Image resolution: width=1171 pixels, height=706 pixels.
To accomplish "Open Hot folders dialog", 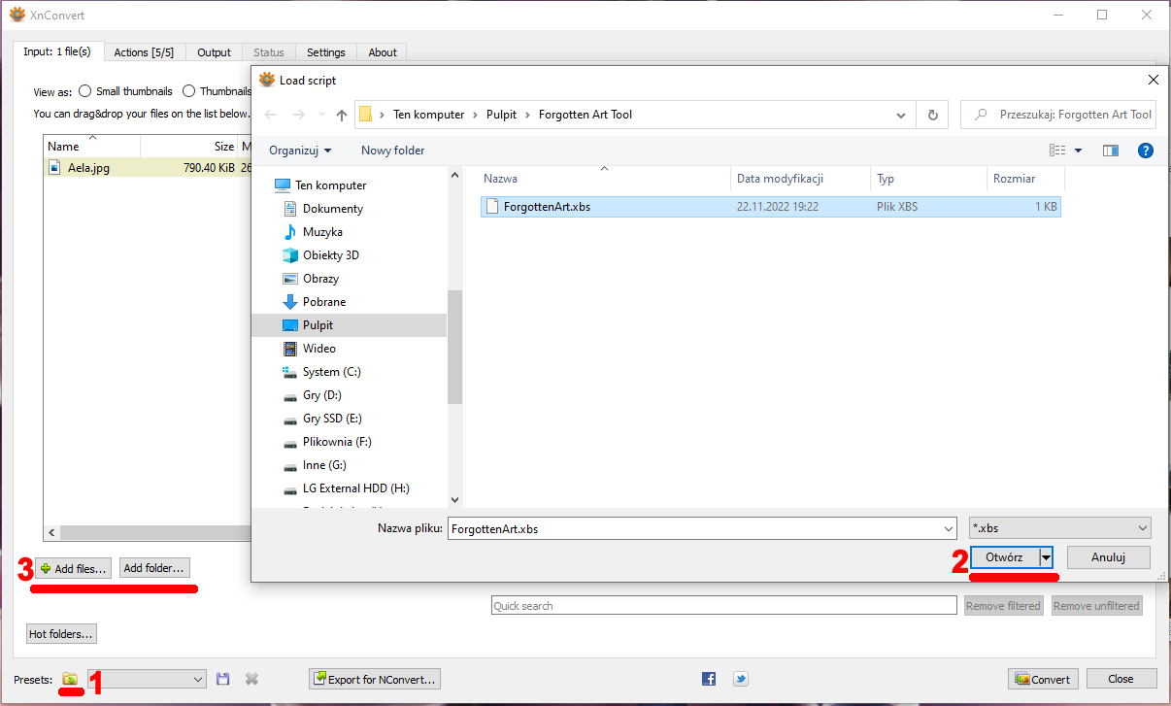I will pyautogui.click(x=61, y=634).
